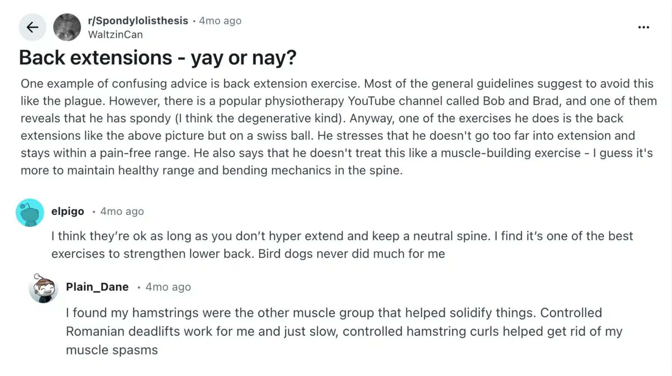Visit Plain_Dane's profile page
The image size is (672, 376).
click(x=97, y=287)
